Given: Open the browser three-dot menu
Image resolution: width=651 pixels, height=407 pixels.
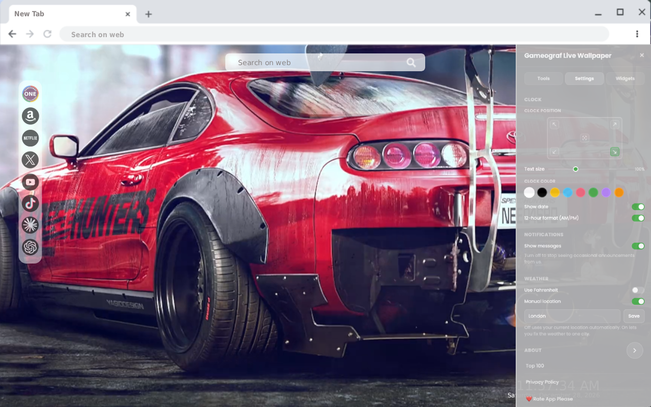Looking at the screenshot, I should point(637,34).
